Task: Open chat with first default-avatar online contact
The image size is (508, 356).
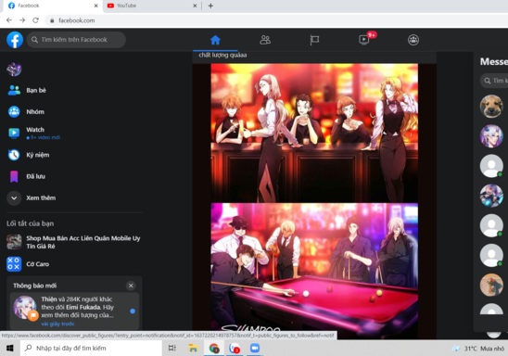Action: [491, 166]
